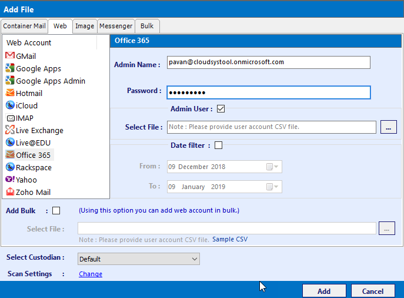Select the IMAP envelope icon
This screenshot has width=404, height=298.
click(x=11, y=118)
